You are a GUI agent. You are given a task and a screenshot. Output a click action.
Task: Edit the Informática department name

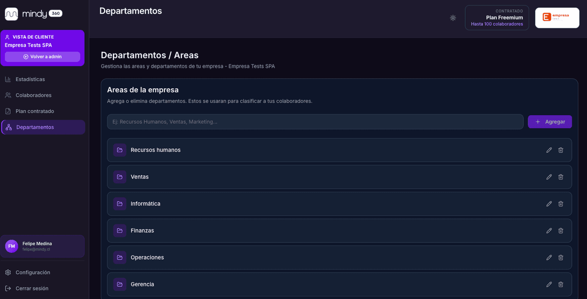pyautogui.click(x=549, y=204)
